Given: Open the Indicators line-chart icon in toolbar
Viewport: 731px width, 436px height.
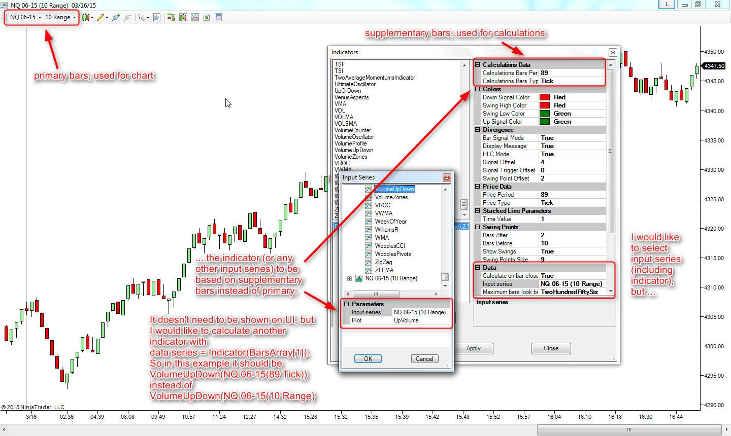Looking at the screenshot, I should (195, 17).
